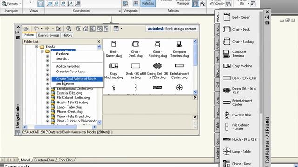Click the Hutch - 19 x 72 in palette tool
Viewport: 298px width, 167px height.
[x=240, y=139]
